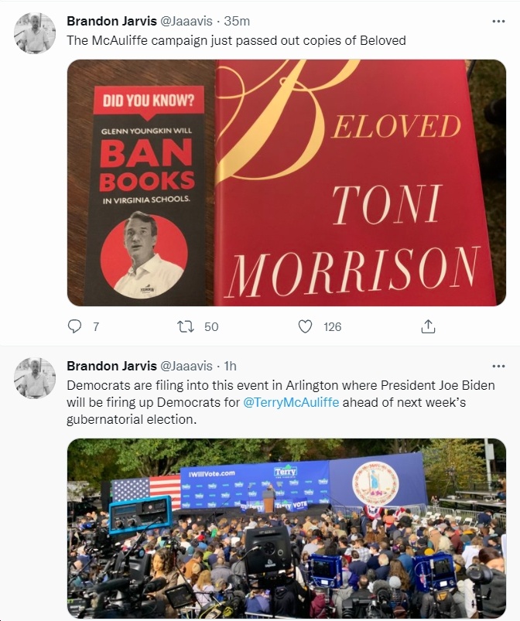Viewport: 520px width, 621px height.
Task: Share the Beloved copies tweet
Action: coord(428,326)
